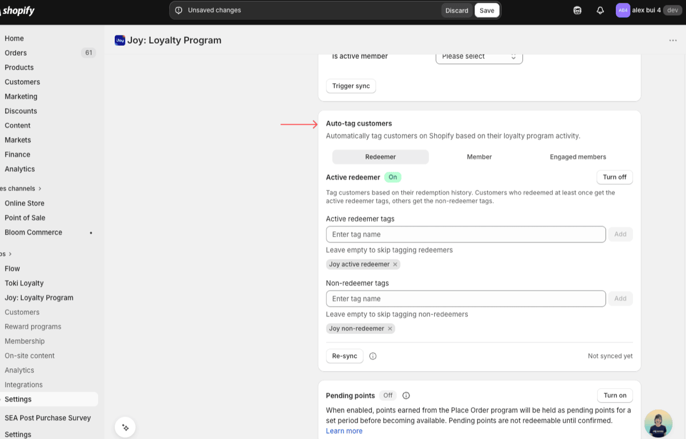Viewport: 686px width, 439px height.
Task: Turn off Active redeemer tagging
Action: [615, 177]
